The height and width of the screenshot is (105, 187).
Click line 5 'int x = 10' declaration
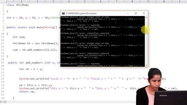14,18
